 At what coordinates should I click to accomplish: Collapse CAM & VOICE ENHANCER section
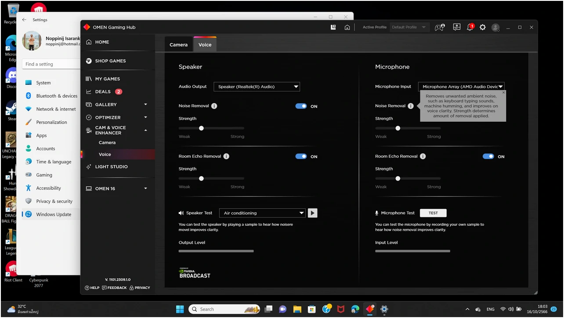[x=145, y=130]
